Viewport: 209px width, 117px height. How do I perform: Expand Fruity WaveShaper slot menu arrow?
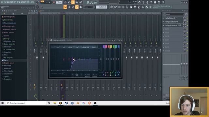click(x=164, y=22)
